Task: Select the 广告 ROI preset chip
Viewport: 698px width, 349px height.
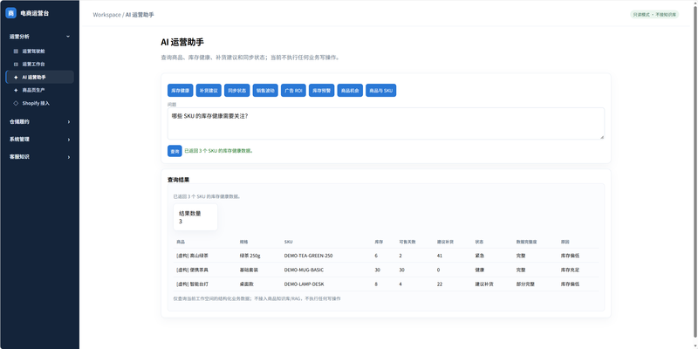Action: 293,91
